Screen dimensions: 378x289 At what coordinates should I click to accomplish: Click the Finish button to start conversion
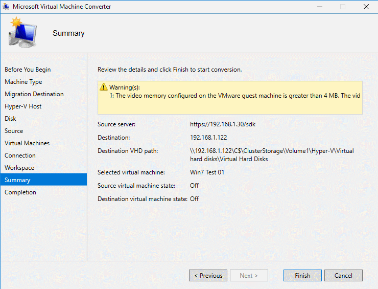pos(302,276)
